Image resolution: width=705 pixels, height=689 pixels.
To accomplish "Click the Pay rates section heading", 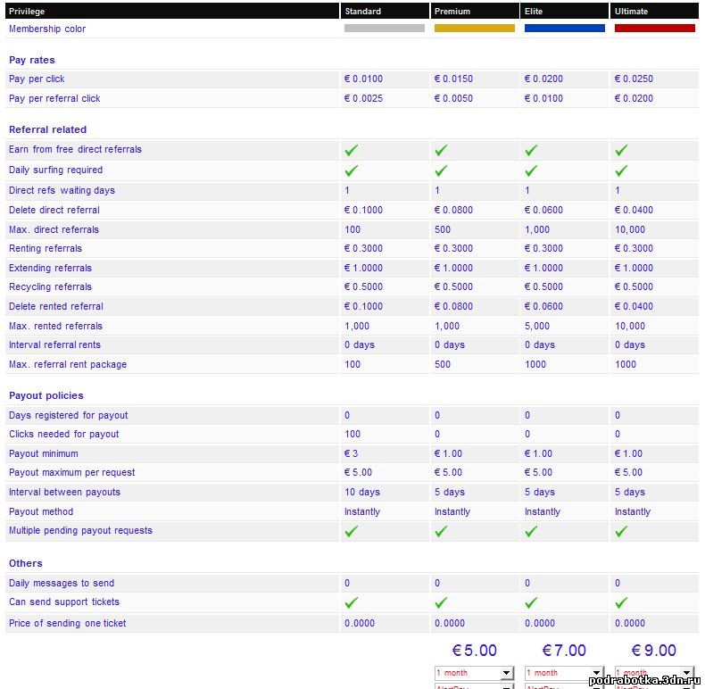I will coord(32,61).
